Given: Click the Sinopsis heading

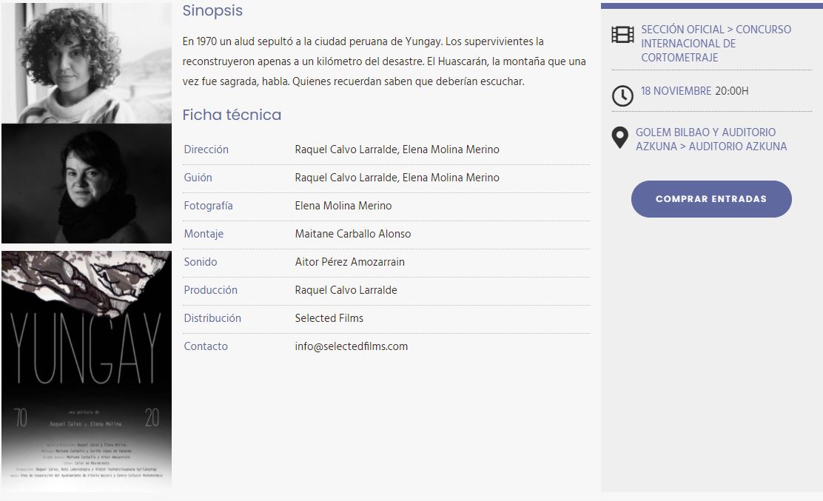Looking at the screenshot, I should pos(212,11).
